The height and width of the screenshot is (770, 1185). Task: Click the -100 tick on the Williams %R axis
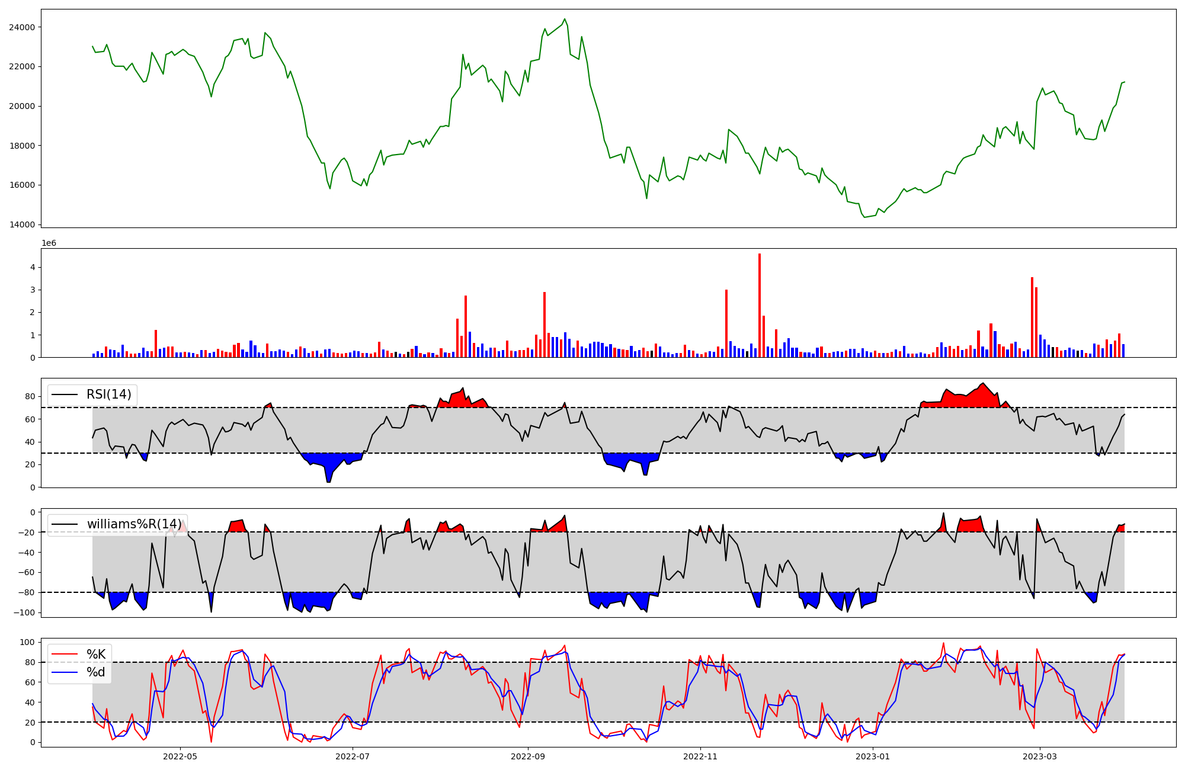pos(25,612)
